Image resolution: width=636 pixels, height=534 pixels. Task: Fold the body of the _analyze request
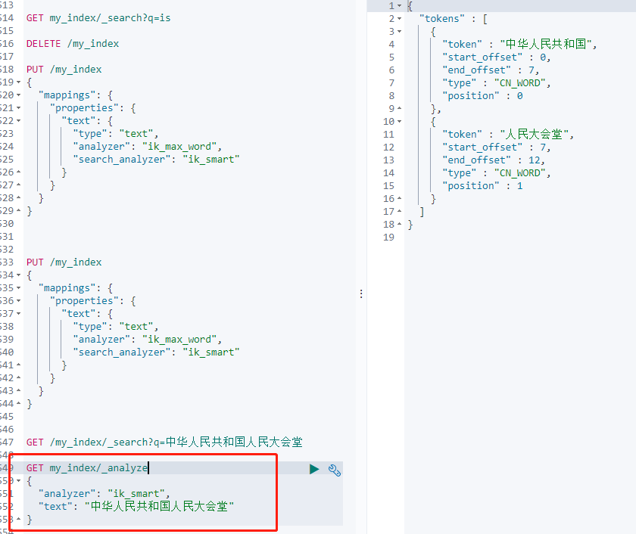tap(18, 481)
